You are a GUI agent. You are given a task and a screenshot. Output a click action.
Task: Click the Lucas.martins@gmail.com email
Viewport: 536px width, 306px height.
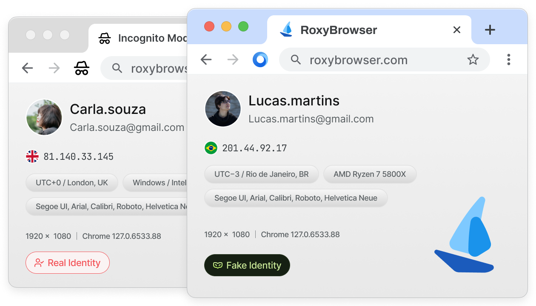pos(311,119)
